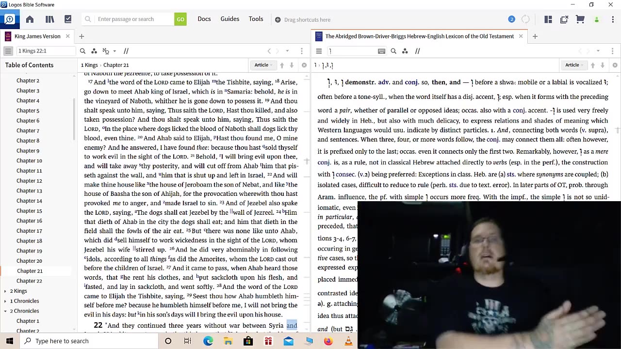The image size is (621, 349).
Task: Close the King James Version tab
Action: coord(68,36)
